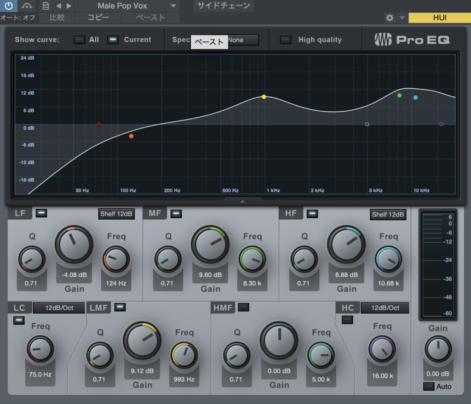This screenshot has height=404, width=471.
Task: Click the orange LF node on curve
Action: coord(131,136)
